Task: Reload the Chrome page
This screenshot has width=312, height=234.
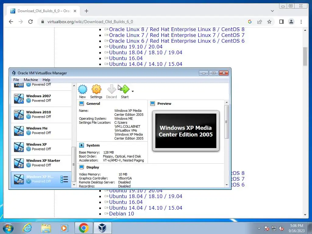Action: [30, 22]
